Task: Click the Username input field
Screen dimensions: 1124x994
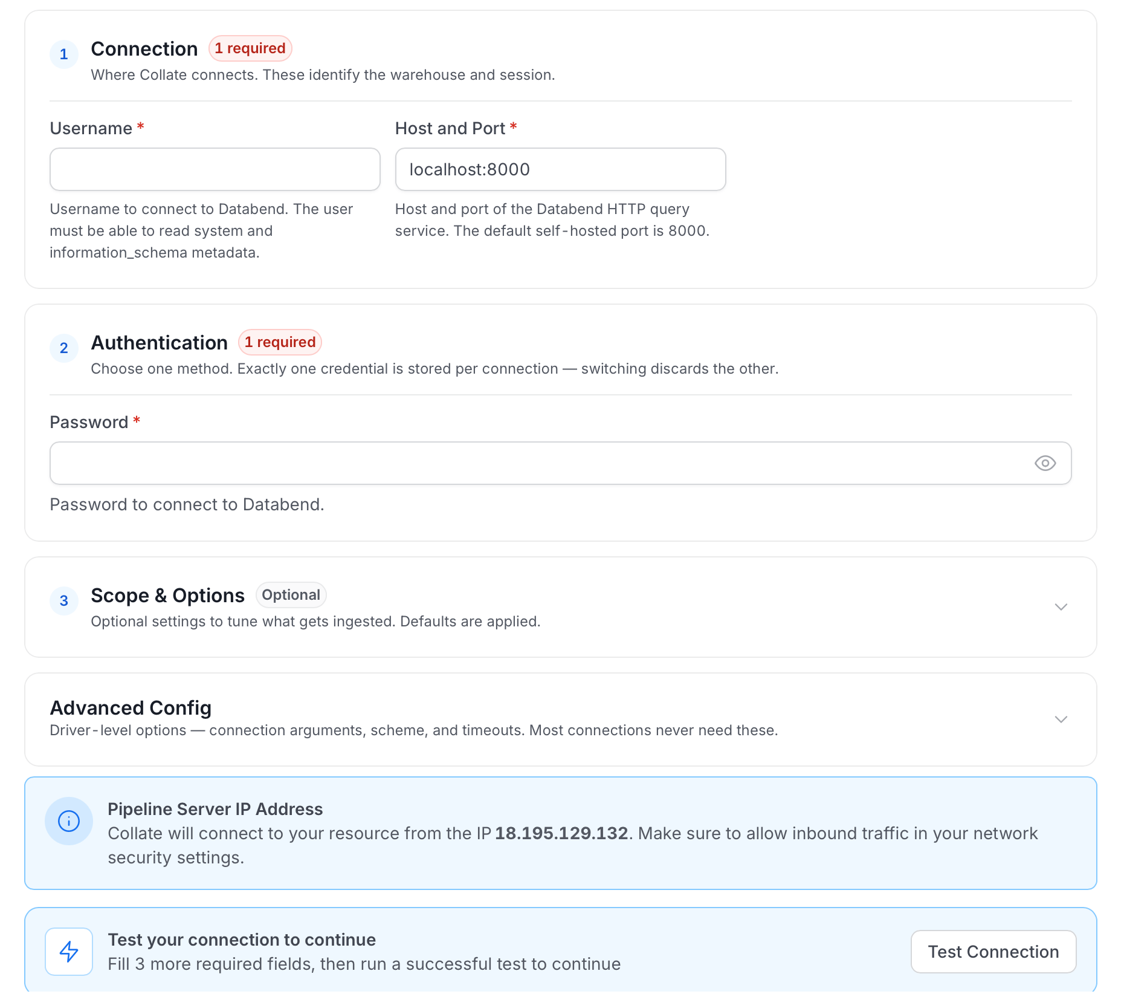Action: click(215, 169)
